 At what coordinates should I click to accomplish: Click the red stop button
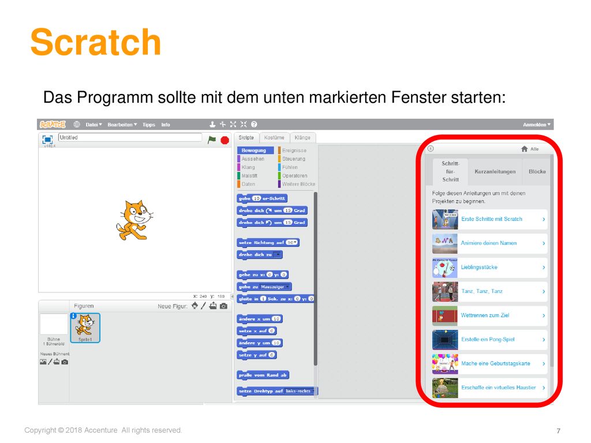(225, 140)
